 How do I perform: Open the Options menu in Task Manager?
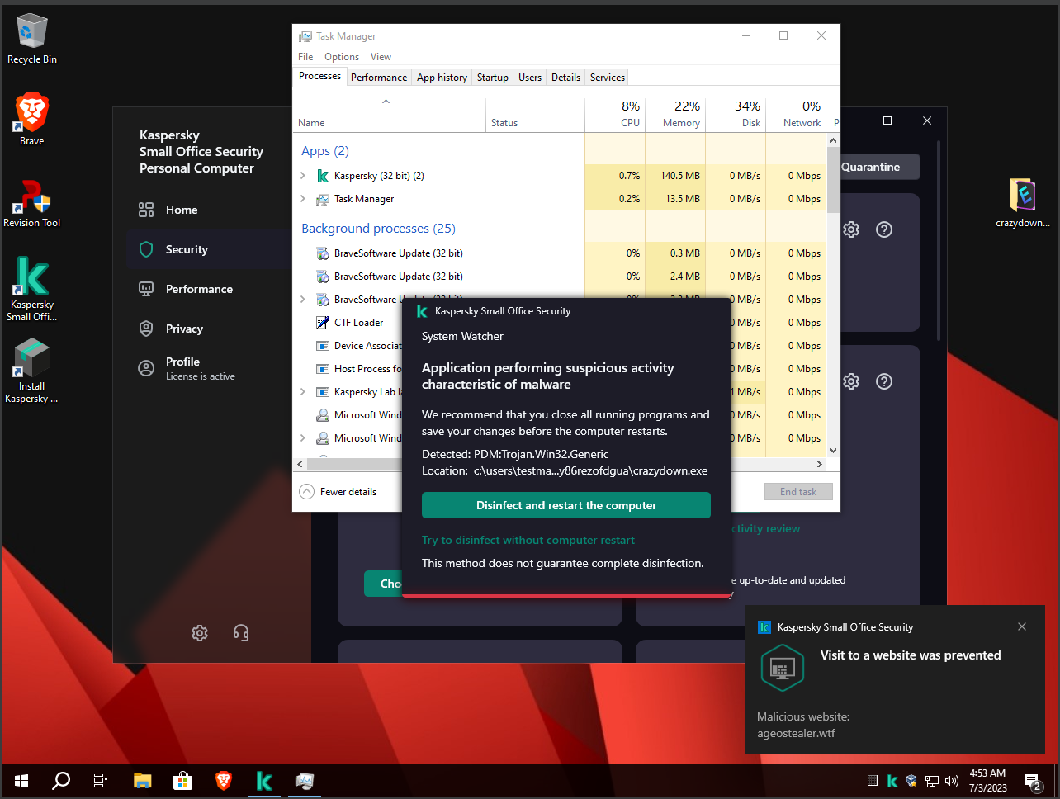[342, 57]
